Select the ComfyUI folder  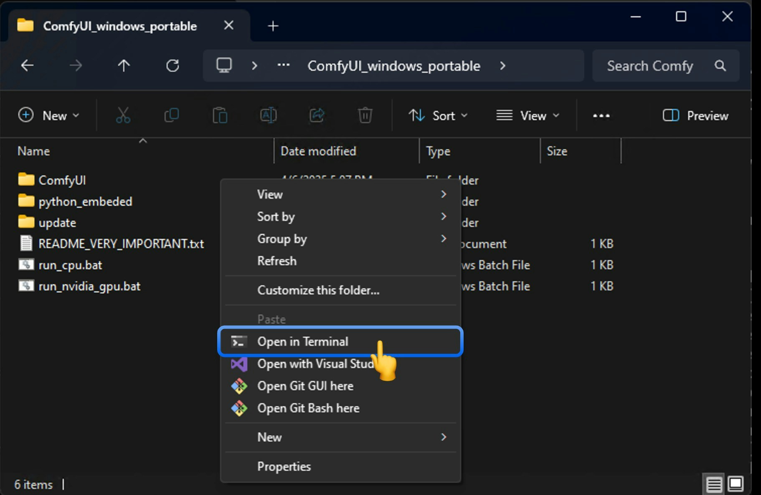[52, 180]
